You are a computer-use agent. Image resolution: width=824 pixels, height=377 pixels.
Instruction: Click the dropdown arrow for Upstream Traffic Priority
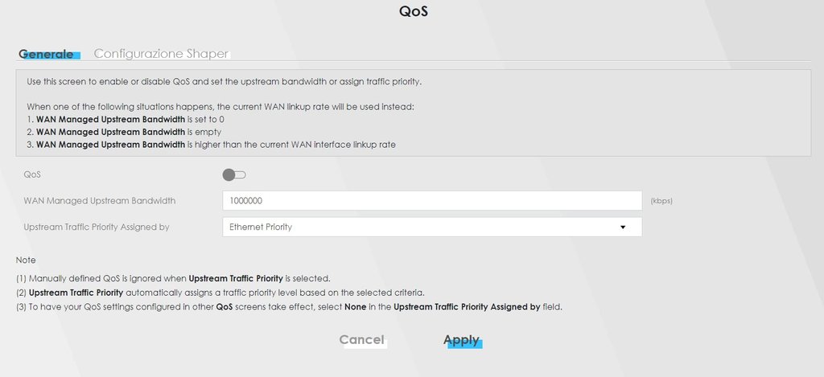(623, 227)
